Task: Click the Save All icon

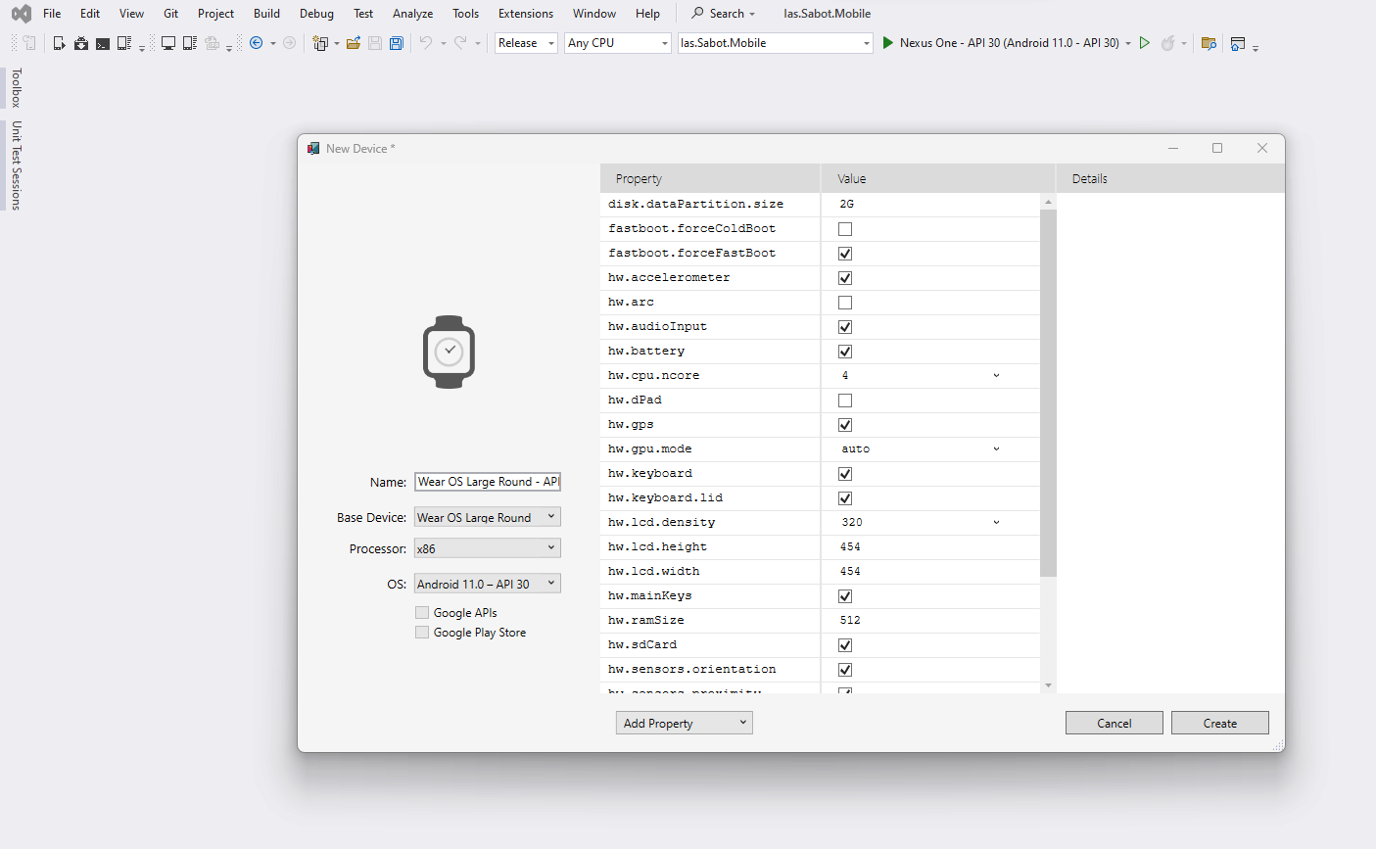Action: [x=397, y=43]
